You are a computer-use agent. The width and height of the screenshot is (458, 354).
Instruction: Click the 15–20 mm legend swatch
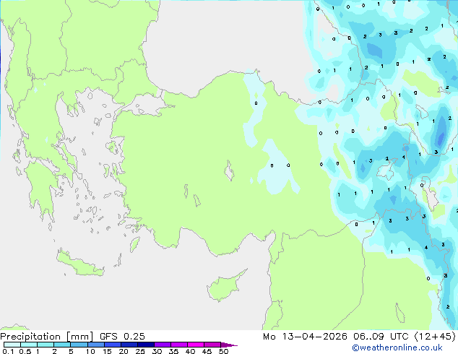pos(112,345)
